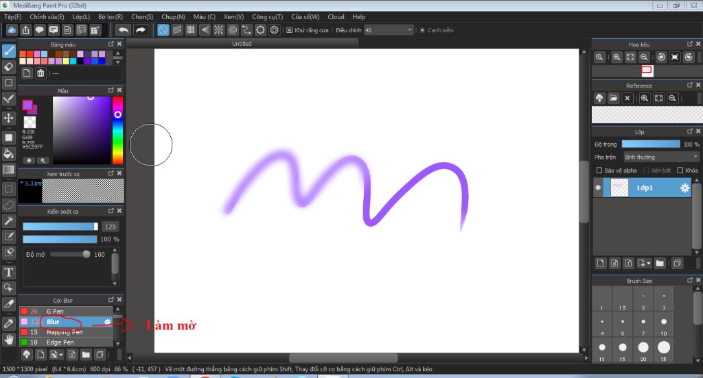The height and width of the screenshot is (378, 703).
Task: Open a reference image with folder icon
Action: pos(613,98)
